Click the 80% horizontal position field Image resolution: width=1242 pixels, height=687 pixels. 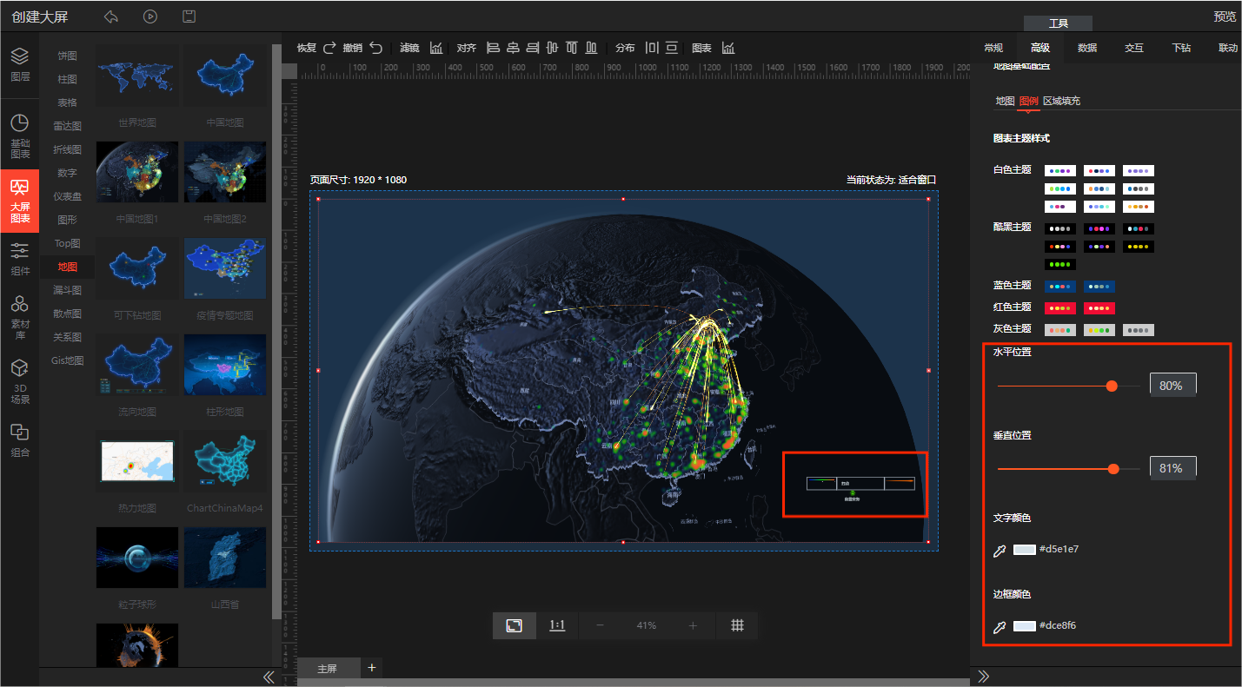(1172, 386)
